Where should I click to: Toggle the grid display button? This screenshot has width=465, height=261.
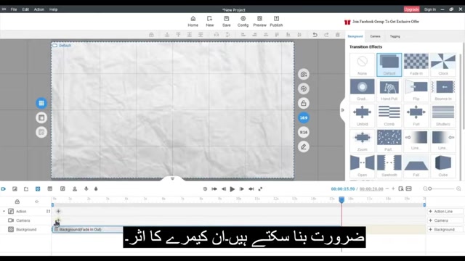pyautogui.click(x=41, y=103)
